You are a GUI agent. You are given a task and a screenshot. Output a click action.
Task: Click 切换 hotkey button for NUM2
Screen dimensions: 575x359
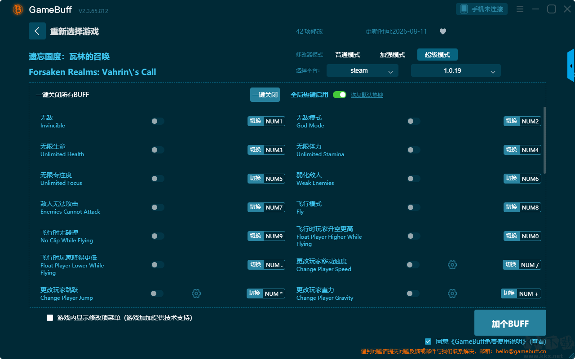click(x=512, y=121)
